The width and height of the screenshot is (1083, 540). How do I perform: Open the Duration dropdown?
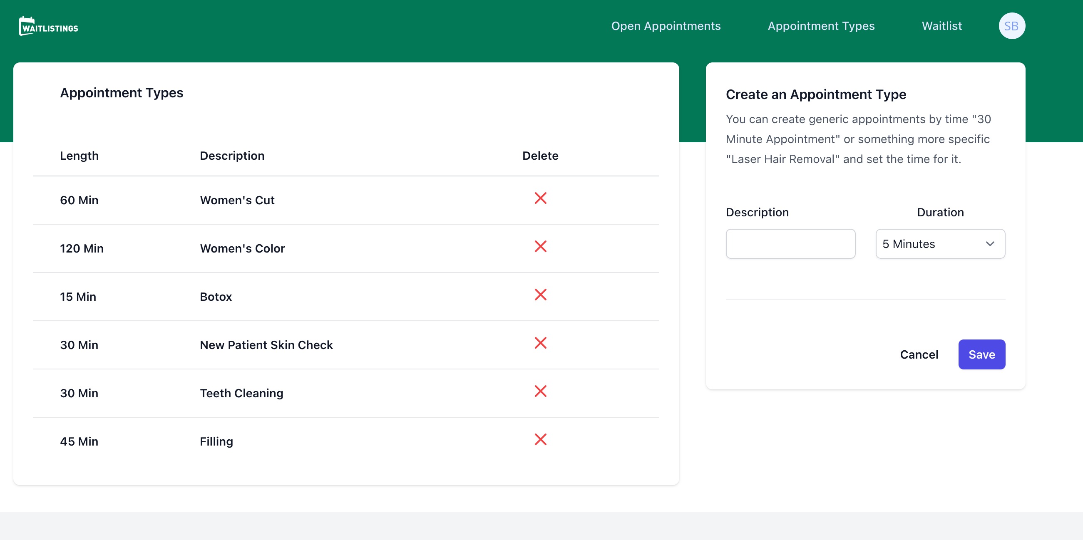(x=940, y=244)
